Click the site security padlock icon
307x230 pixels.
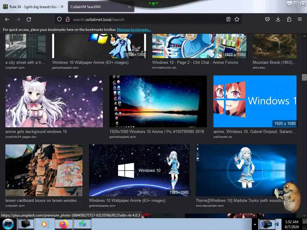(68, 19)
